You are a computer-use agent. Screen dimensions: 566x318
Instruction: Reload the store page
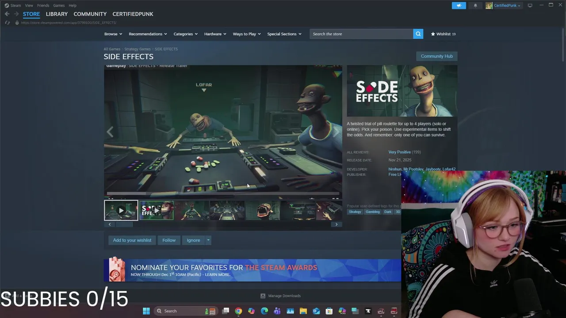[x=7, y=23]
